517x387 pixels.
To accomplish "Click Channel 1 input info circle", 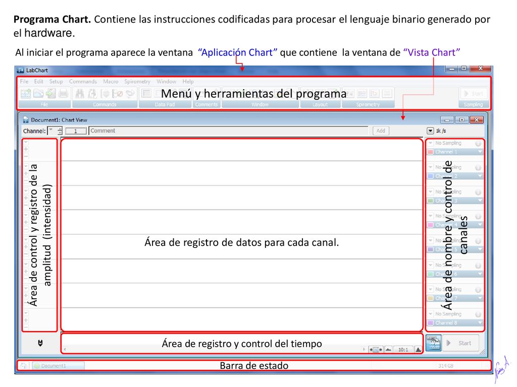I will [478, 143].
